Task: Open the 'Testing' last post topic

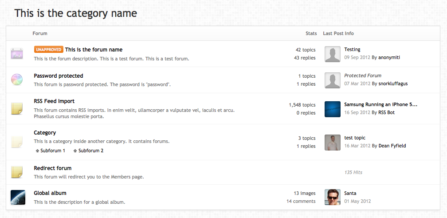Action: click(x=352, y=49)
